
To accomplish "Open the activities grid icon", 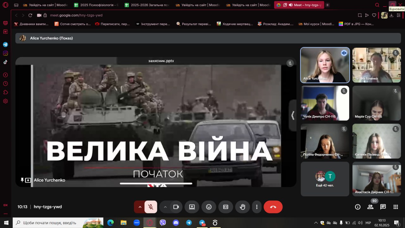I will [396, 207].
